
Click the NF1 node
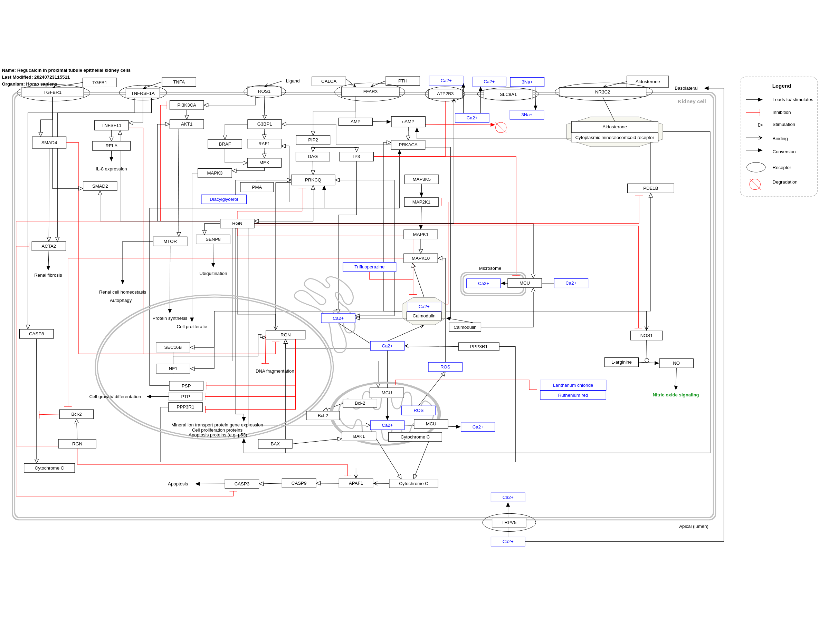click(173, 369)
